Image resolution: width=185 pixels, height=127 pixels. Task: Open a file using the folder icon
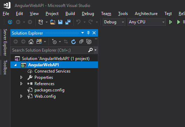click(x=53, y=22)
